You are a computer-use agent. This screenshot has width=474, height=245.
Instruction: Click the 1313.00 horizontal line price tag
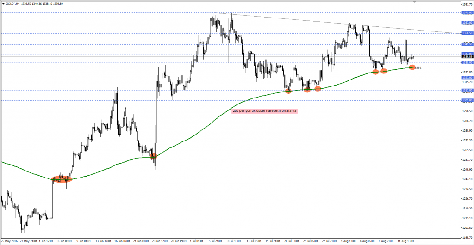[468, 90]
